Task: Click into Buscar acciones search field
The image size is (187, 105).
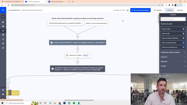Action: coord(173,19)
